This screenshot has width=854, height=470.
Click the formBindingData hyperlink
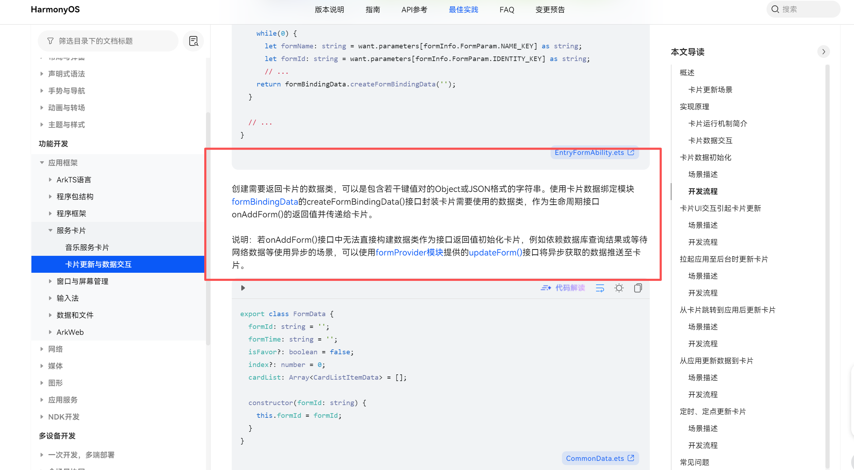click(x=265, y=201)
